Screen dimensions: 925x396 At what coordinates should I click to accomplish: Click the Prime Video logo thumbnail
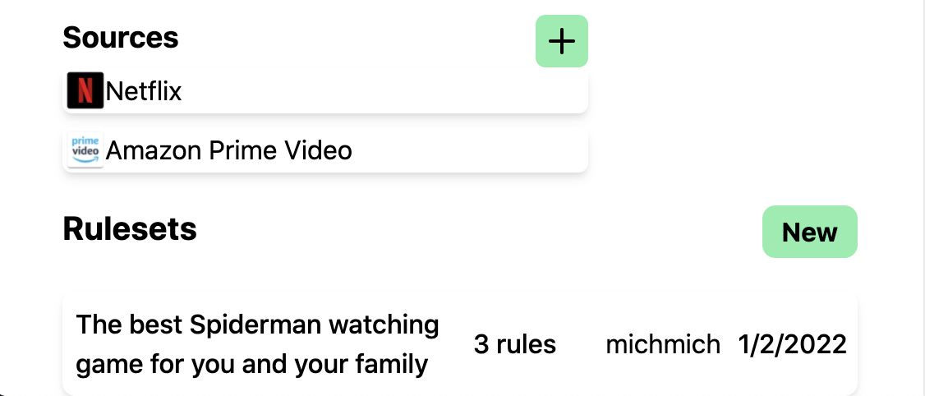click(85, 150)
